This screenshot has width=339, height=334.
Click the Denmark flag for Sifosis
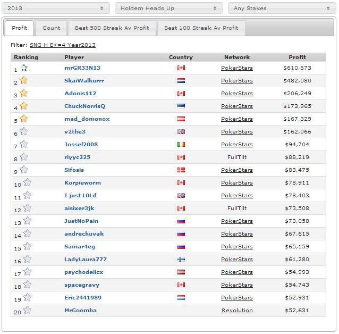point(181,170)
